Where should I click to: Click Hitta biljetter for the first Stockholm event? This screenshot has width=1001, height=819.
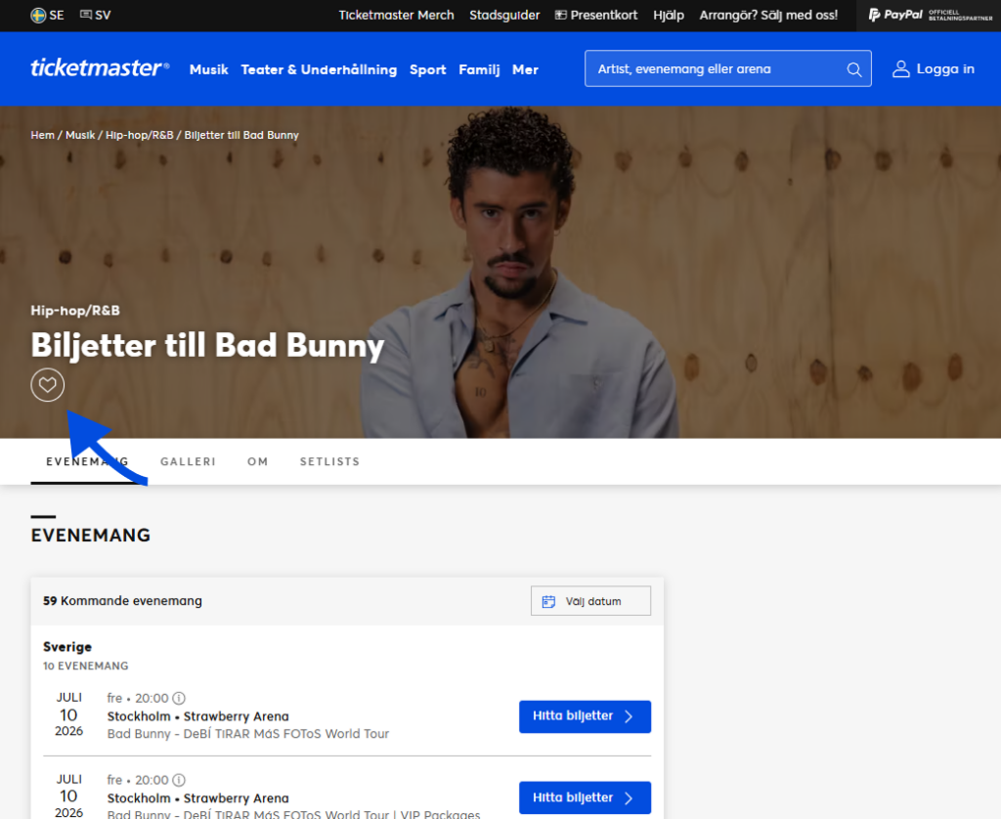[585, 716]
